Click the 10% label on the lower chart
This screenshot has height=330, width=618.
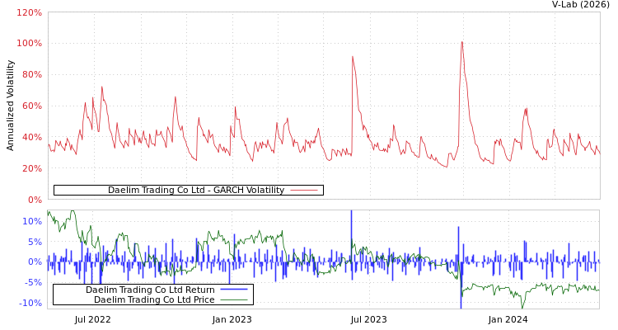[32, 221]
